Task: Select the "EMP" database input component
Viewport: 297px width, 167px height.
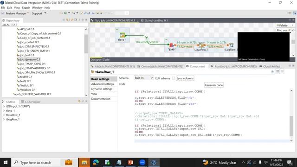Action: (x=171, y=45)
